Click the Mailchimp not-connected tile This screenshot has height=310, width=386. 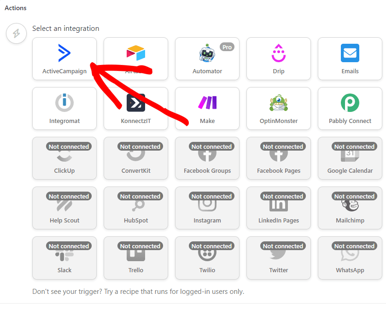point(350,208)
